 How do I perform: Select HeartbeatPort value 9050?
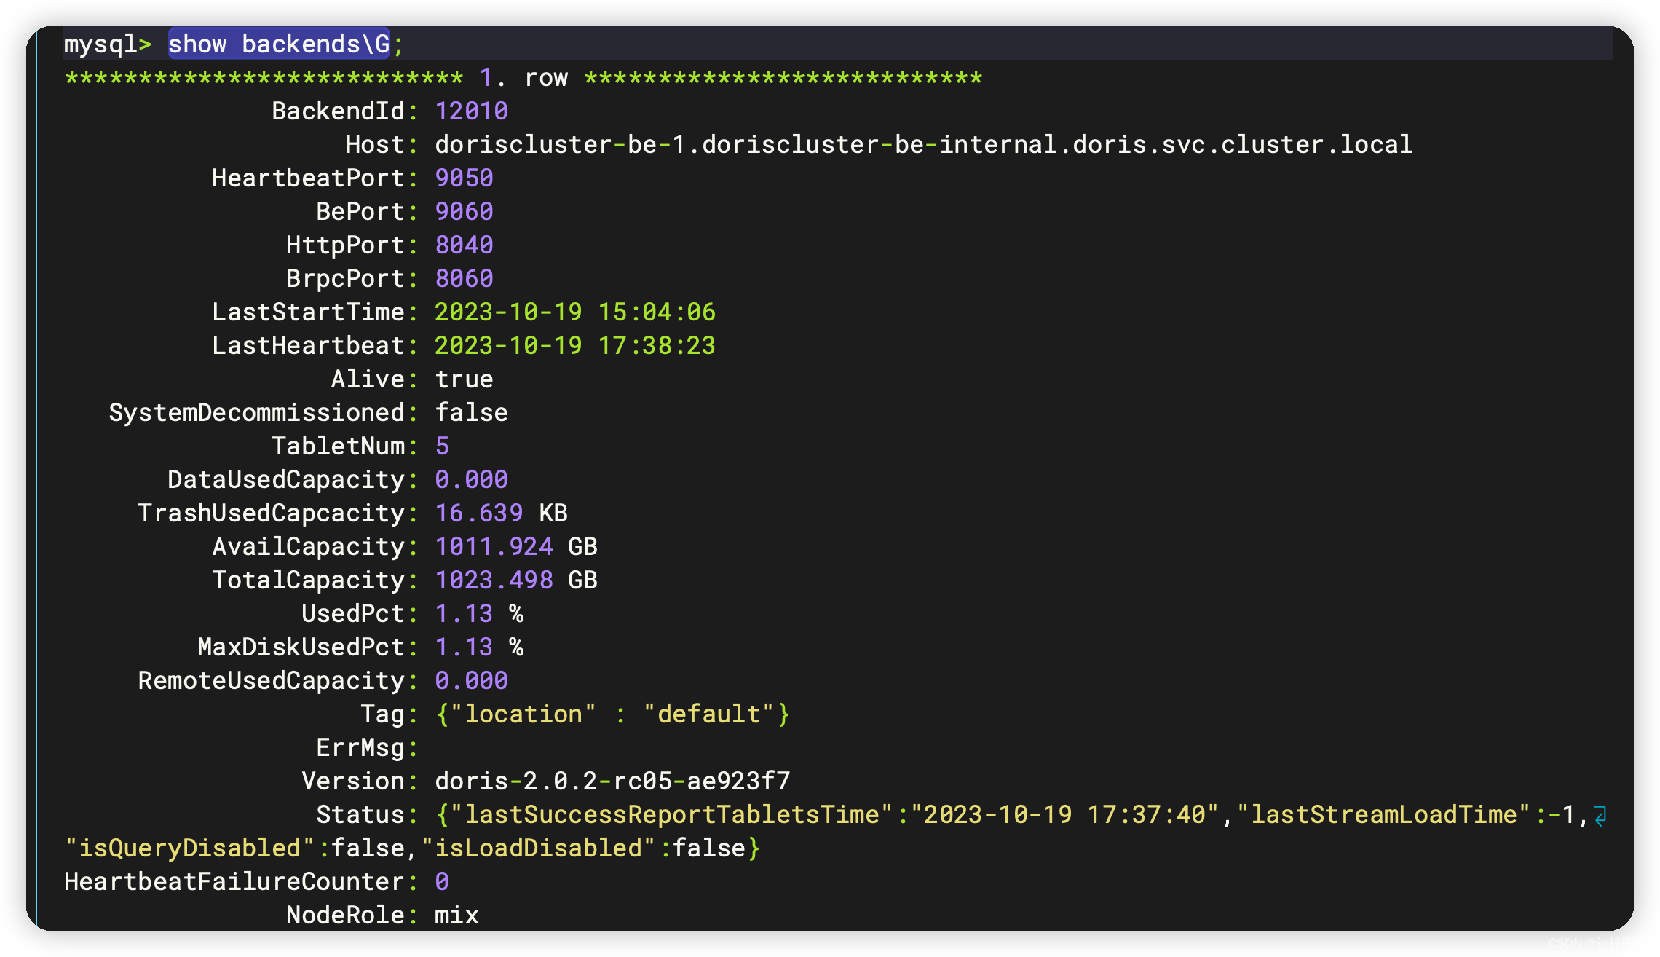(464, 178)
